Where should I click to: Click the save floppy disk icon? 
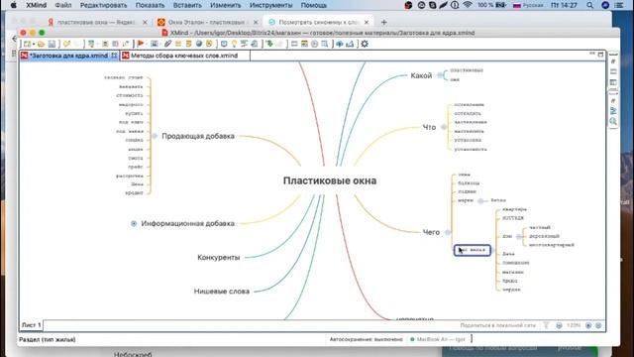coord(52,44)
